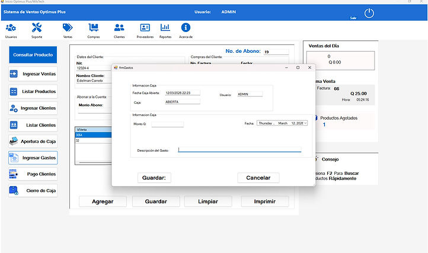
Task: Click the Apertura de Caja register icon
Action: tap(14, 141)
